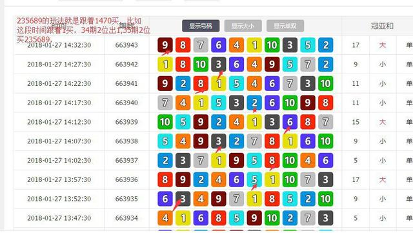Click the 显示大小 button
The width and height of the screenshot is (413, 233).
(243, 26)
